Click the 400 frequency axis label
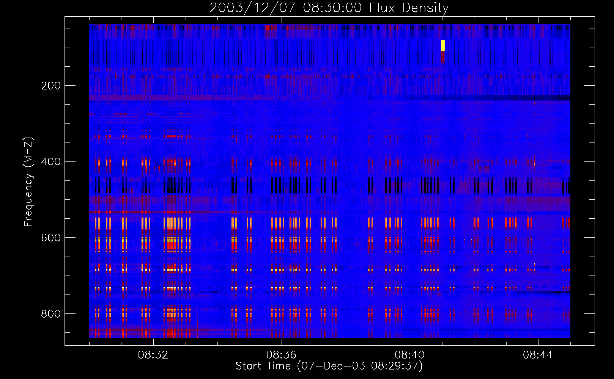Viewport: 614px width, 379px height. pos(51,162)
